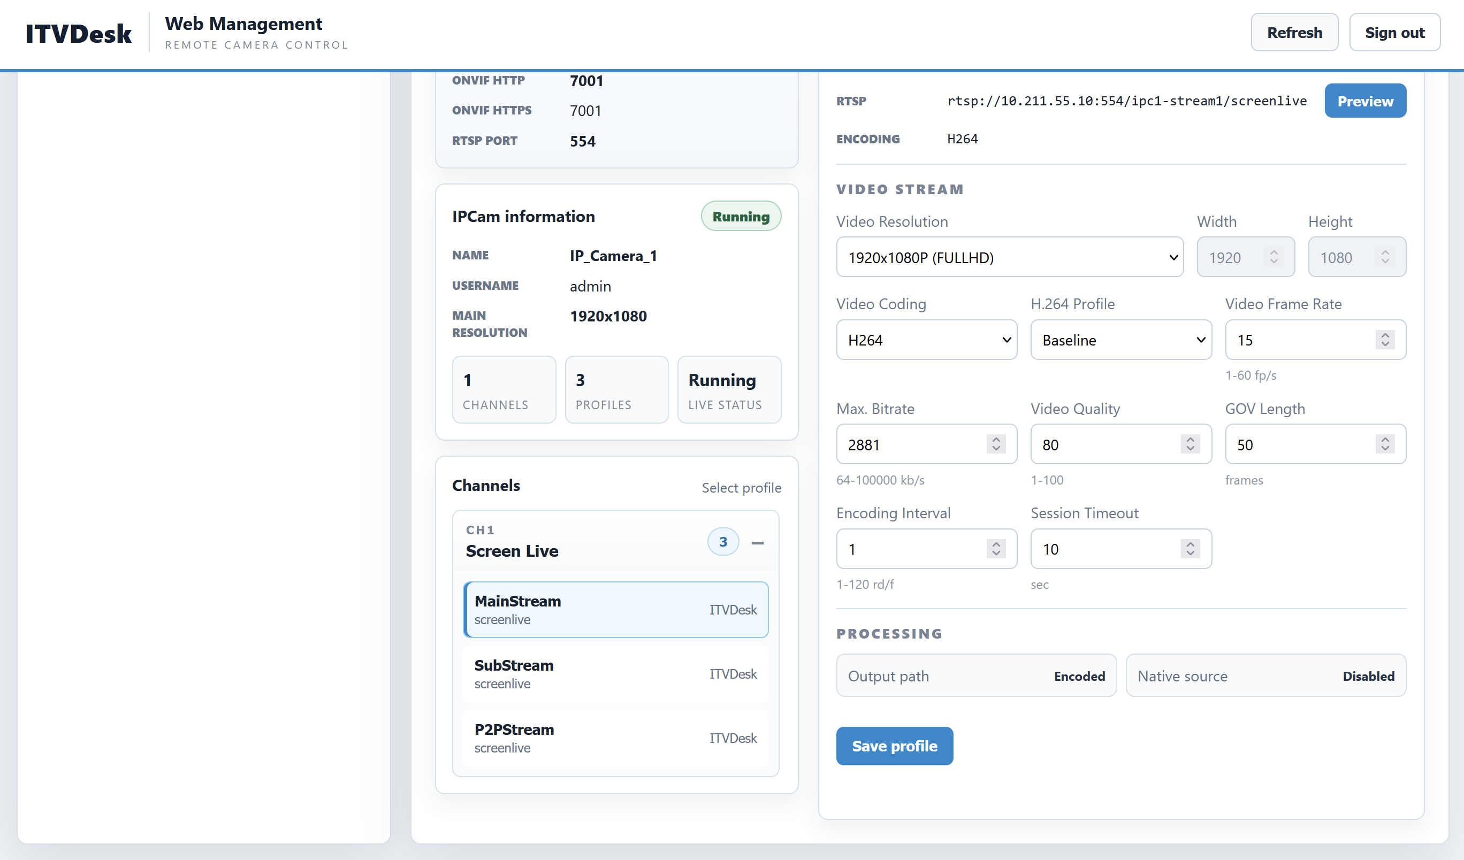Select the MainStream profile
This screenshot has width=1464, height=860.
[x=616, y=610]
